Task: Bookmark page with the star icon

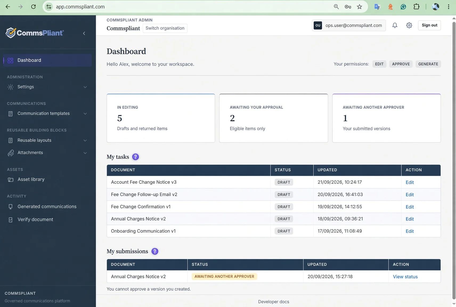Action: (x=360, y=7)
